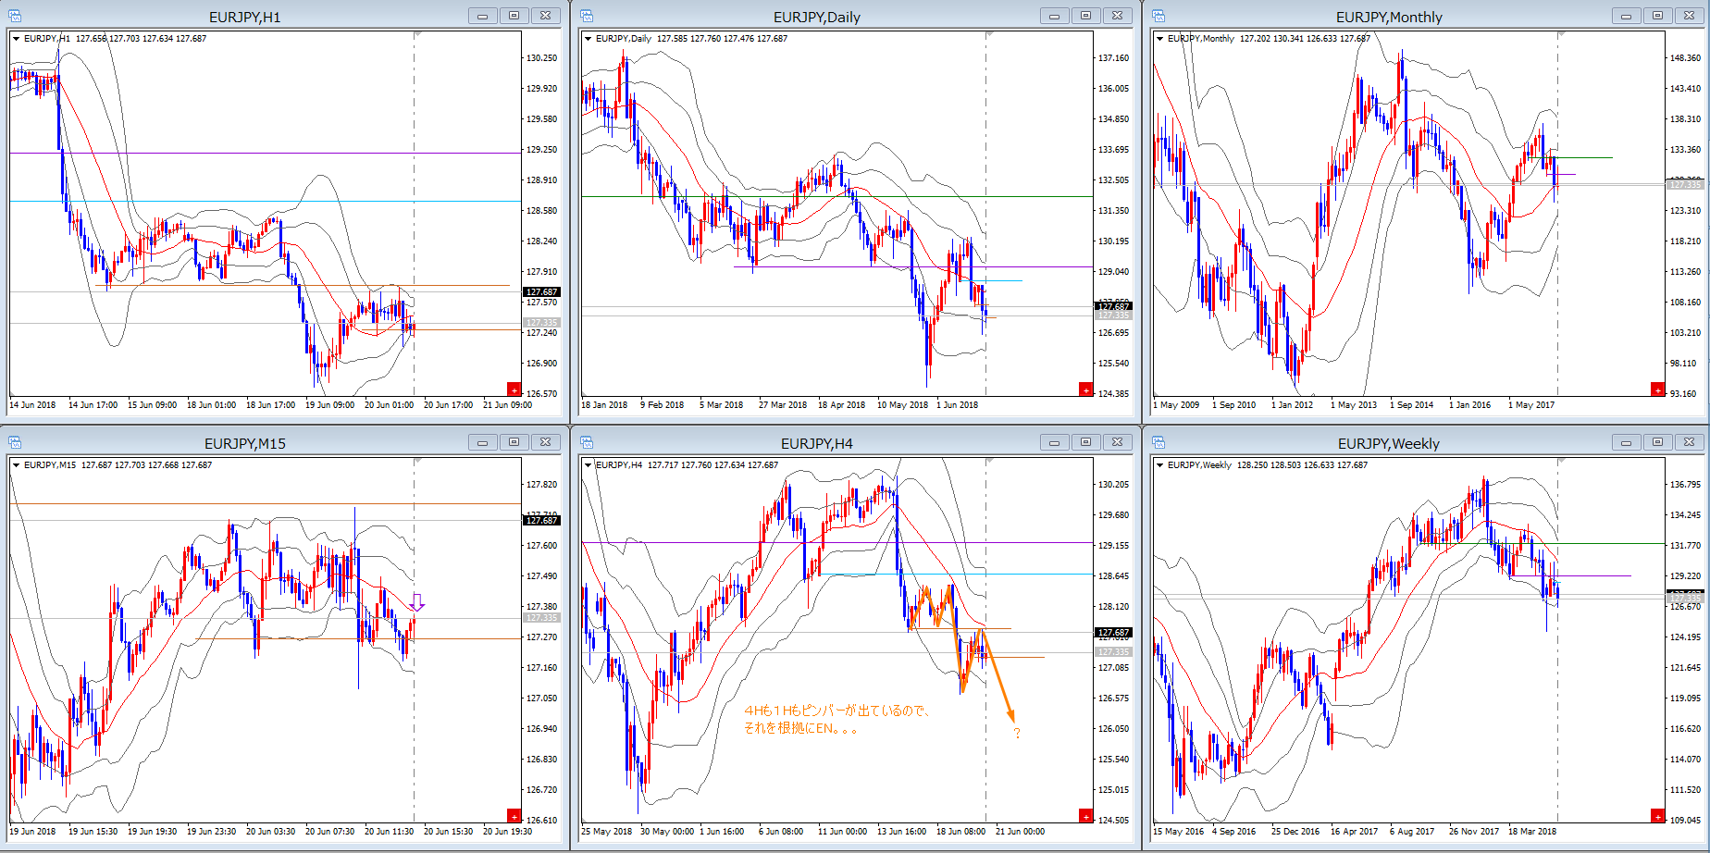Click red plus icon in H4 chart corner

pyautogui.click(x=1085, y=816)
